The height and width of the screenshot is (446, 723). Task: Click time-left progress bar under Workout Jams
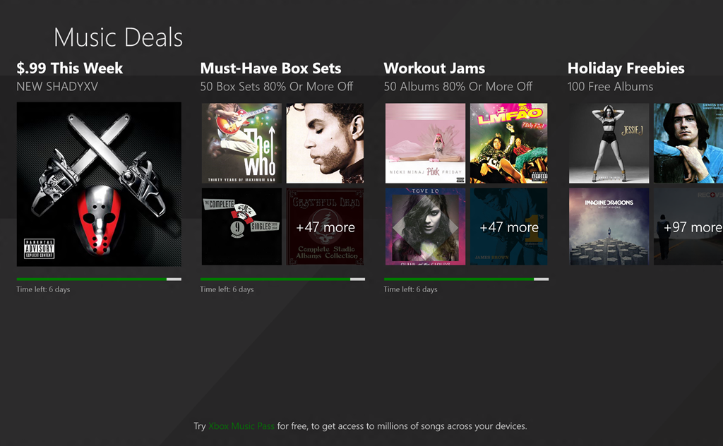click(466, 279)
